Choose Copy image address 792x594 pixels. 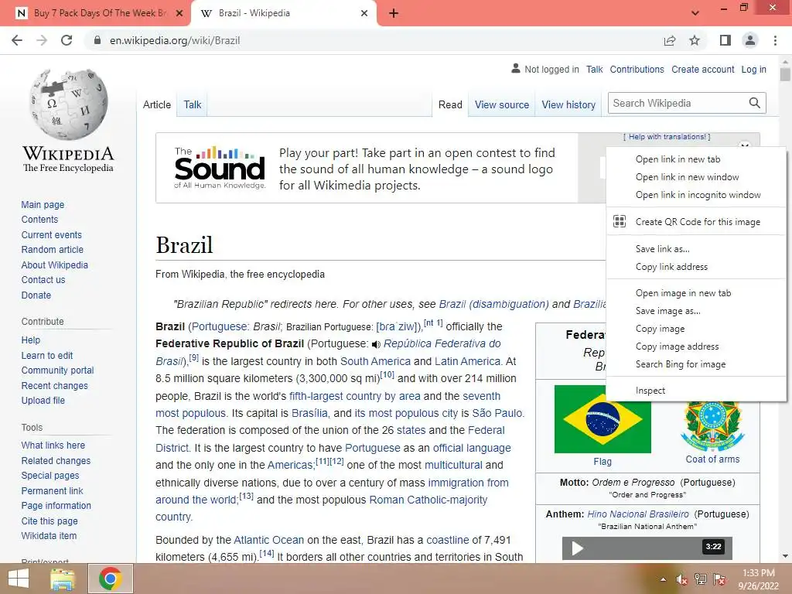tap(677, 346)
